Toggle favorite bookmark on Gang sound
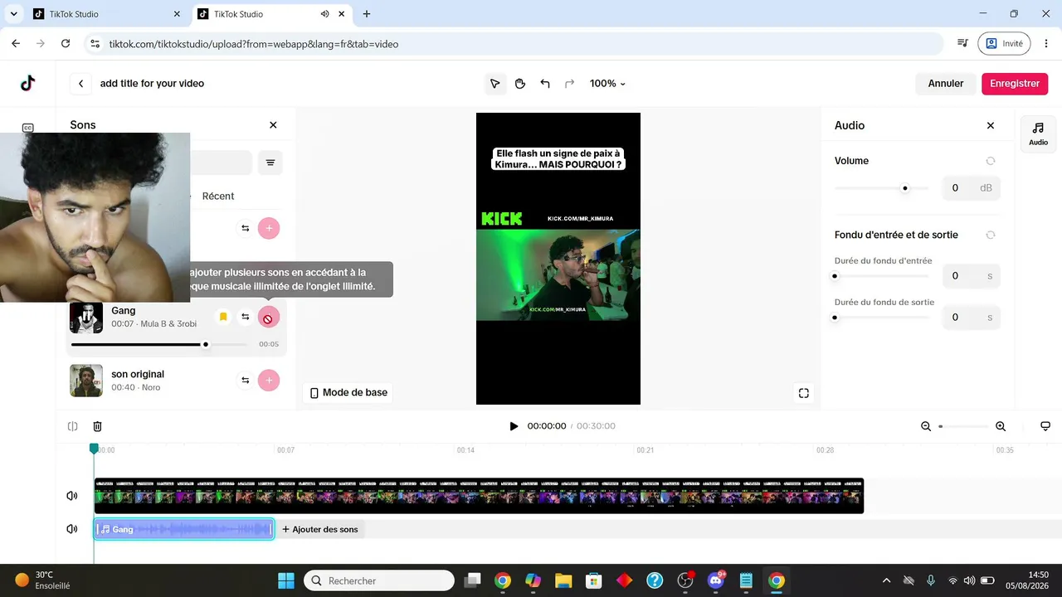Image resolution: width=1062 pixels, height=597 pixels. (x=223, y=318)
